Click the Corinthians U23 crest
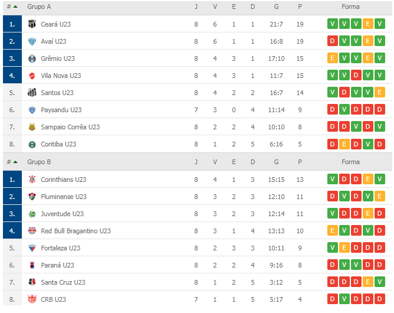 [x=32, y=180]
